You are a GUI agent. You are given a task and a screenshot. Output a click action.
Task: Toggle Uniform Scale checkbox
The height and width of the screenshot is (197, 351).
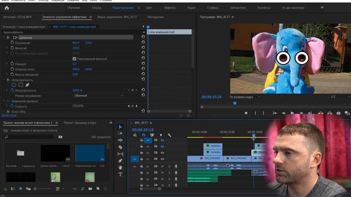(x=75, y=59)
